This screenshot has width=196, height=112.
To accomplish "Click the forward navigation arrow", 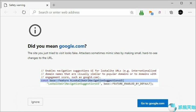I will click(x=15, y=12).
